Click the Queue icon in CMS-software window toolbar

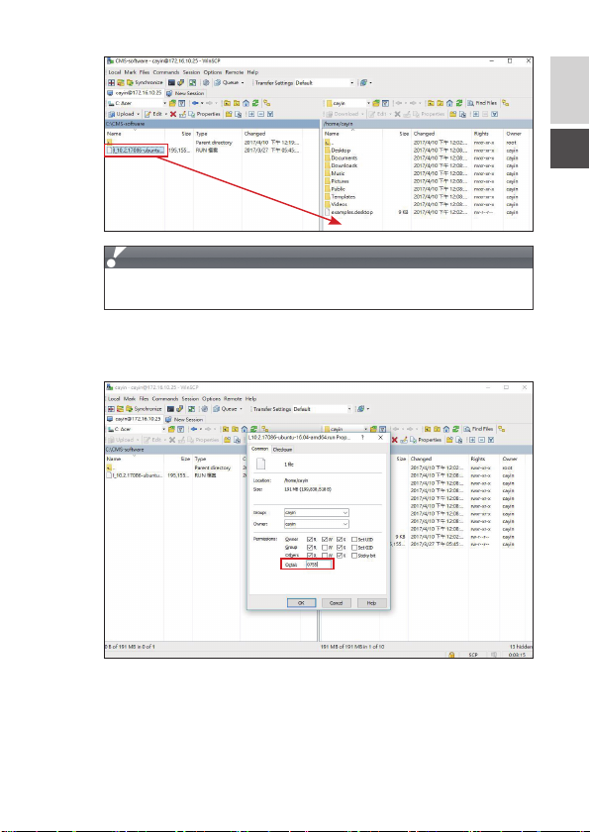[218, 83]
